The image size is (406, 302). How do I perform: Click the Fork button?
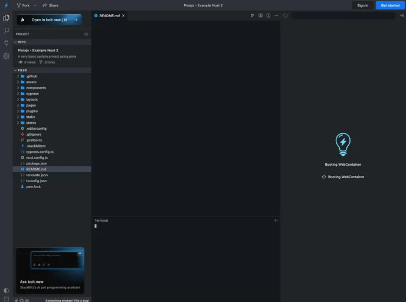[x=23, y=5]
